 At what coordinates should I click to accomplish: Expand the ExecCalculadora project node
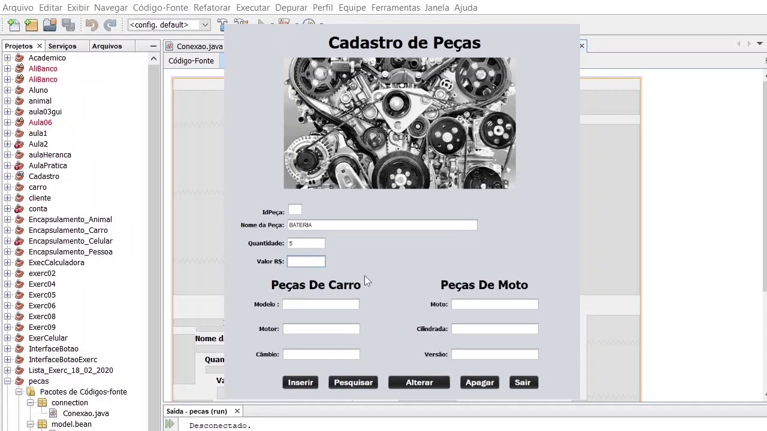click(x=8, y=263)
